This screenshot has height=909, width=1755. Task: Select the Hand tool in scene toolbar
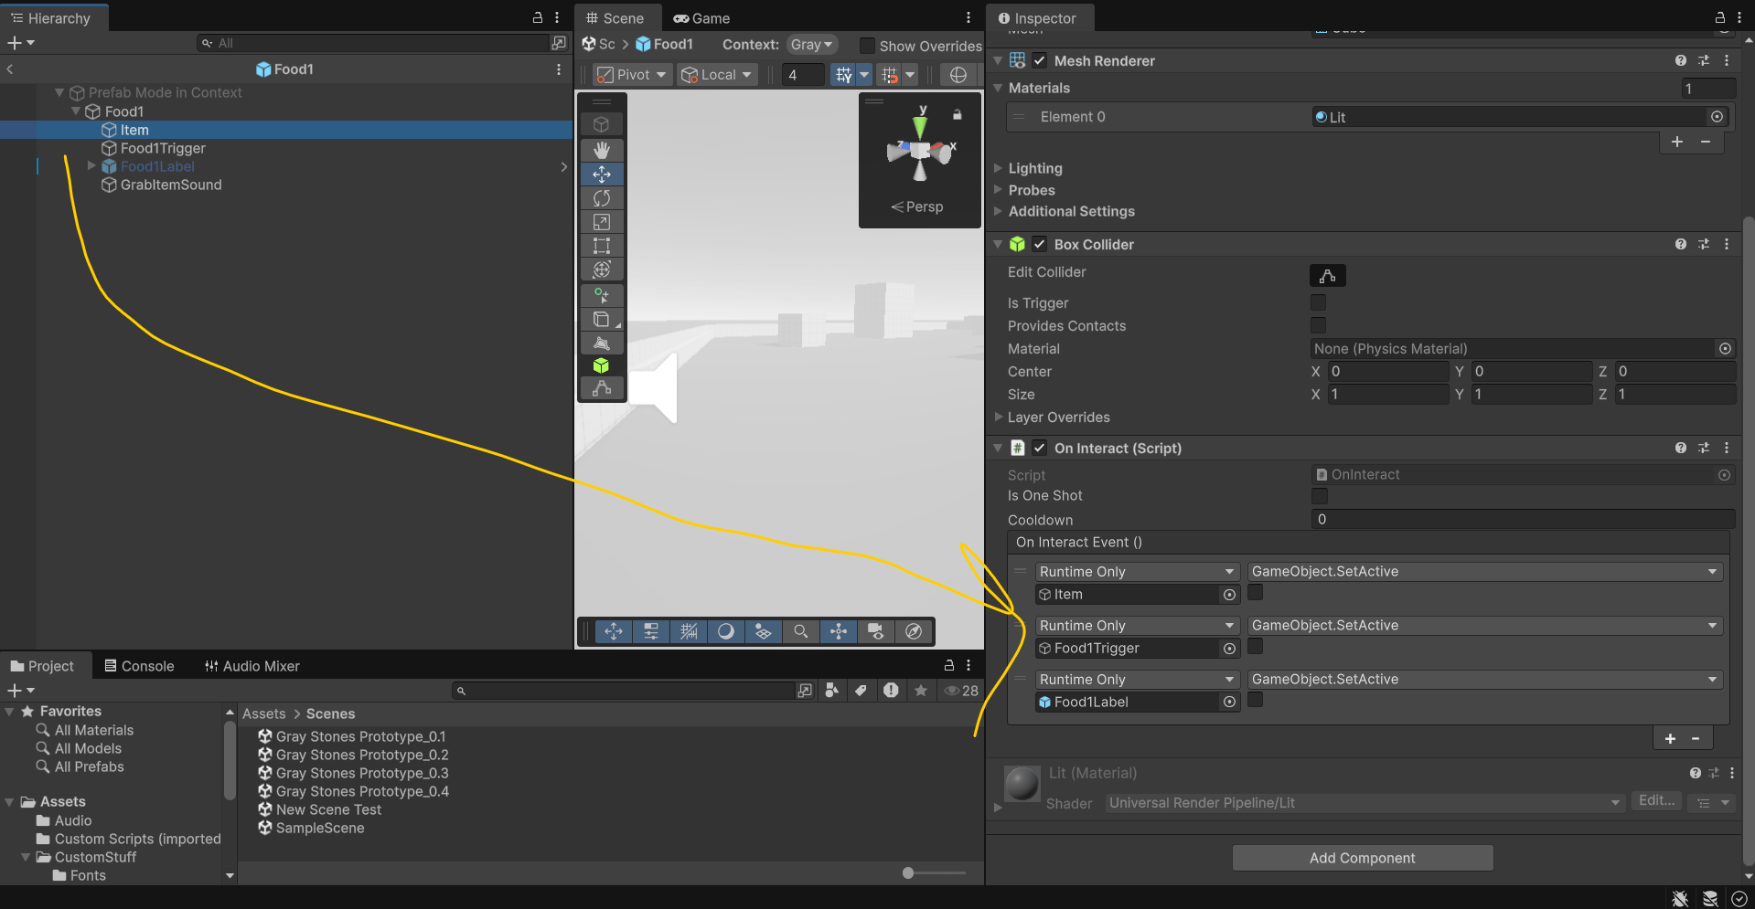(602, 150)
